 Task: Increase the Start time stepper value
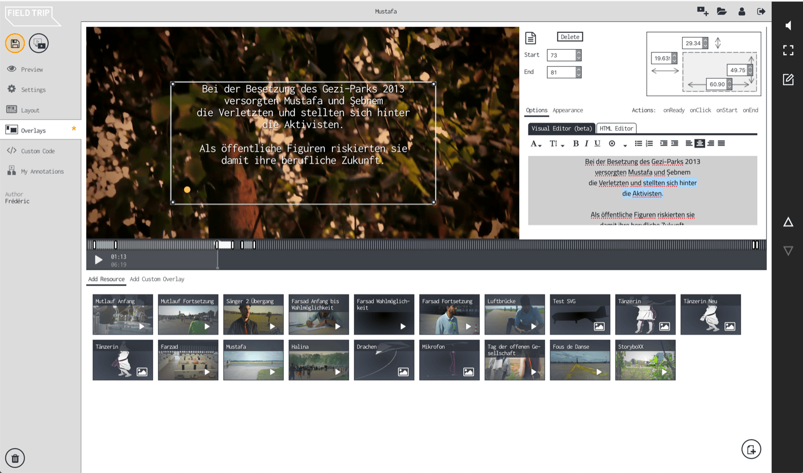579,52
